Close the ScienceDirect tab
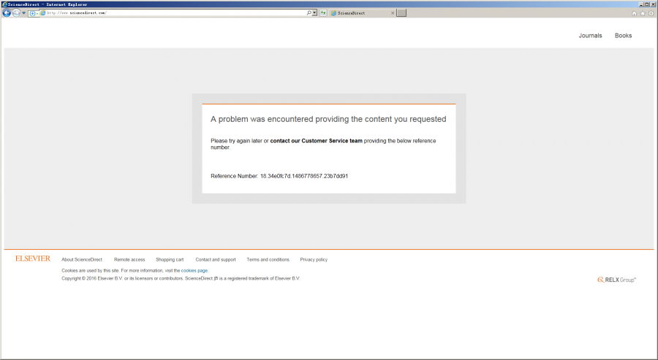The width and height of the screenshot is (658, 360). 393,13
